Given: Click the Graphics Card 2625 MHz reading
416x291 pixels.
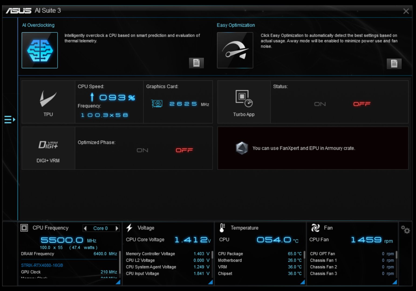Looking at the screenshot, I should 189,104.
